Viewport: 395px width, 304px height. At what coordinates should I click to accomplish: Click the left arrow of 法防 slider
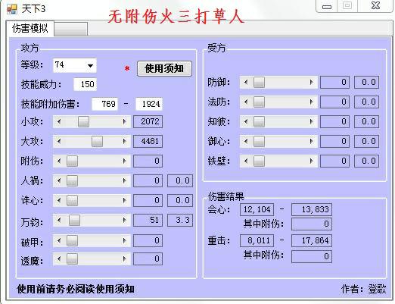246,102
